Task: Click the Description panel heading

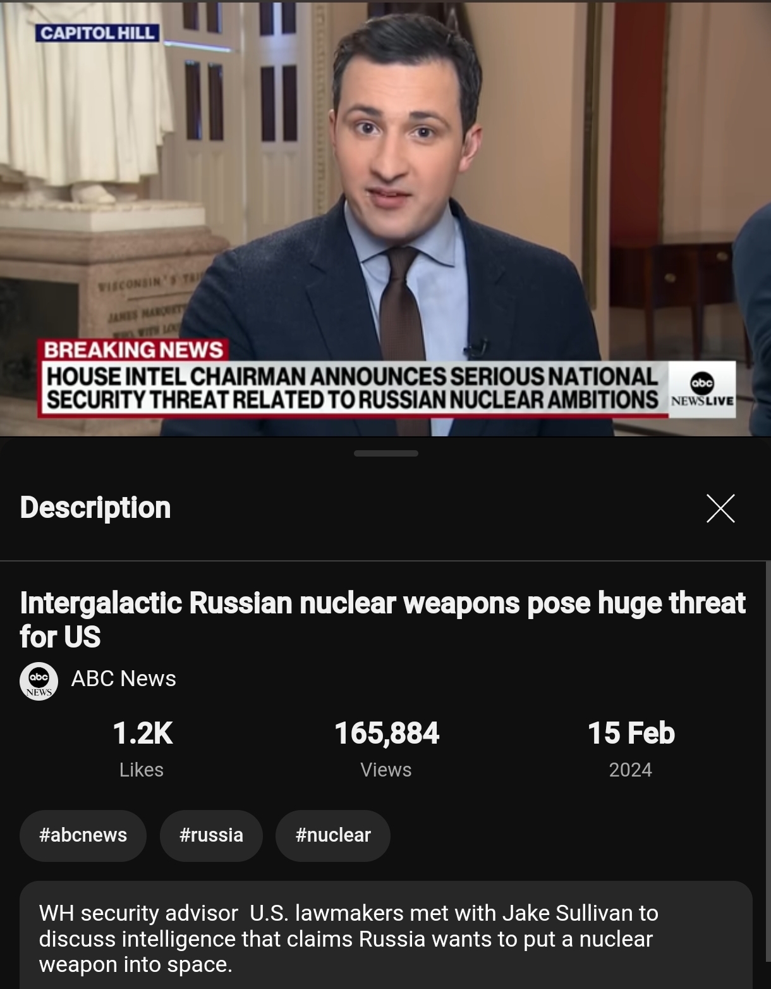Action: (x=95, y=508)
